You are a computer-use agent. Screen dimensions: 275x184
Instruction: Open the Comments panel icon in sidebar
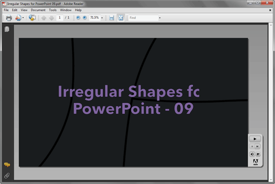tap(7, 164)
